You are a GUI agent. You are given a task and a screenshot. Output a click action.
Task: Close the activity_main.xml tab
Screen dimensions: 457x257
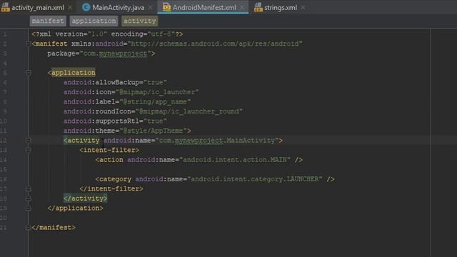point(70,8)
